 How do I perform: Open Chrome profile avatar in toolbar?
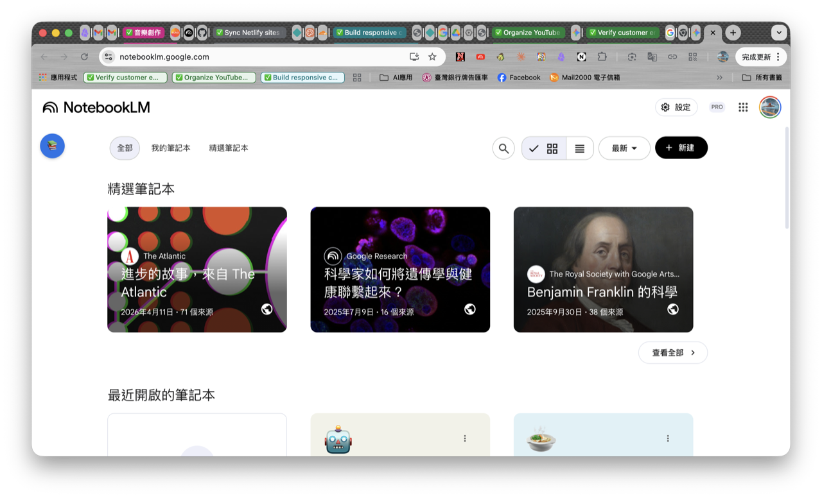(x=722, y=56)
